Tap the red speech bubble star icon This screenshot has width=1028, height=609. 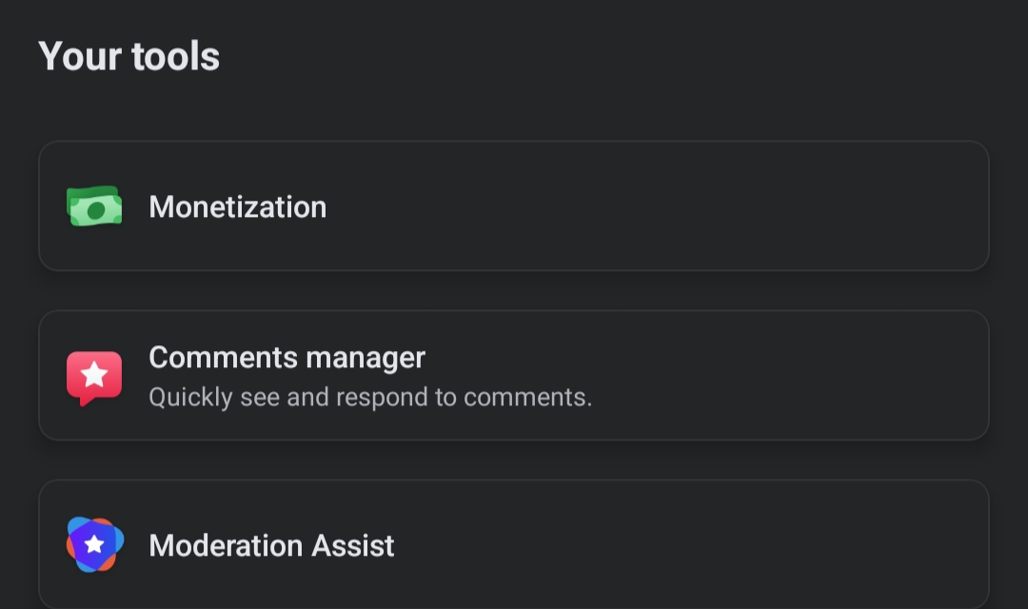coord(94,377)
